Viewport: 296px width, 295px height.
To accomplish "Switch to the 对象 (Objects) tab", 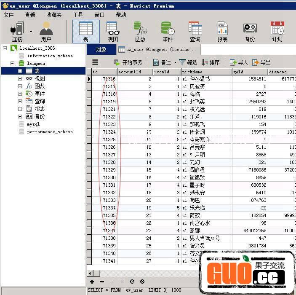I will [101, 49].
